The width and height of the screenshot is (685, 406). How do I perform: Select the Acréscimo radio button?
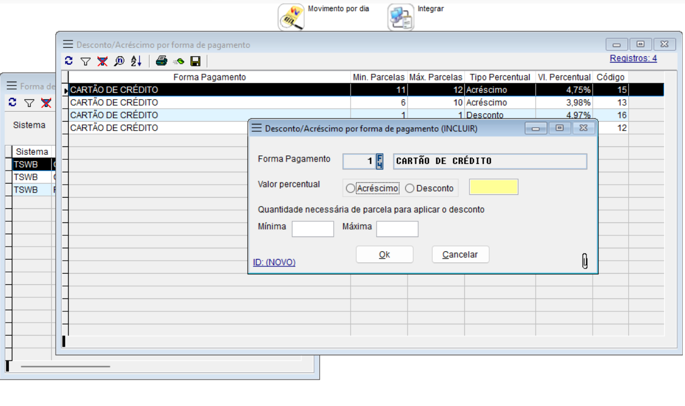(x=351, y=189)
